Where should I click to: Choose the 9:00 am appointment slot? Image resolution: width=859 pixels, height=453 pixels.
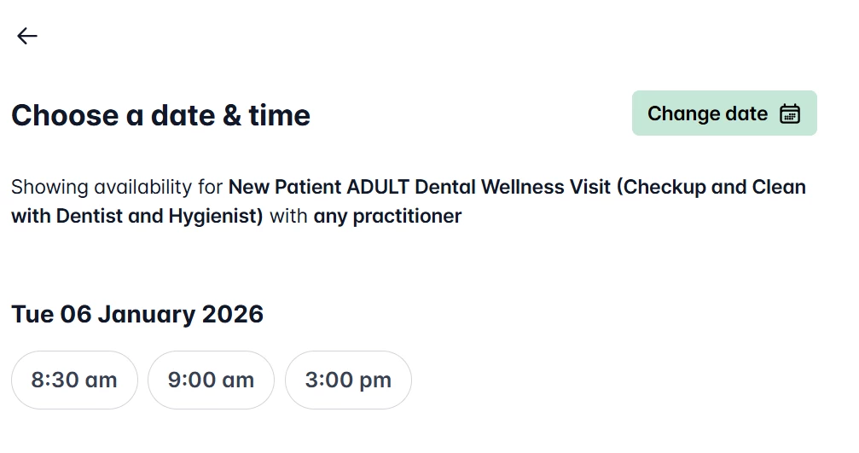pyautogui.click(x=211, y=380)
